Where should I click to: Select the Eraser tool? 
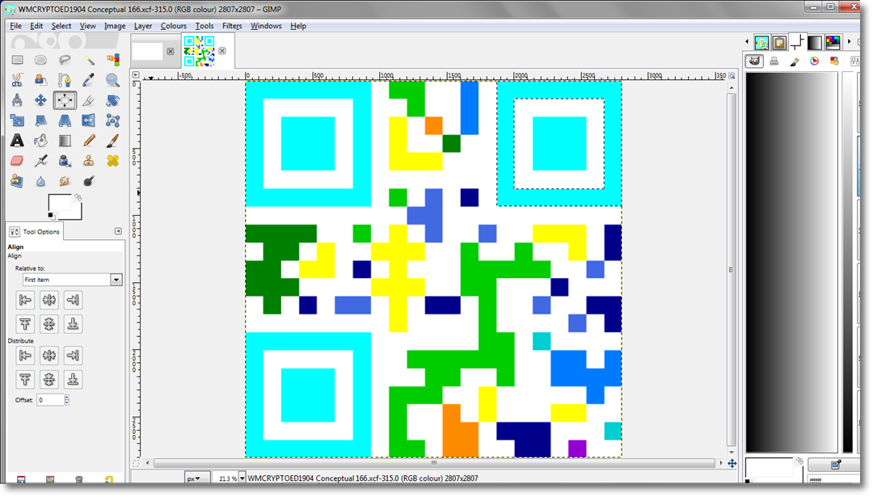click(x=17, y=161)
